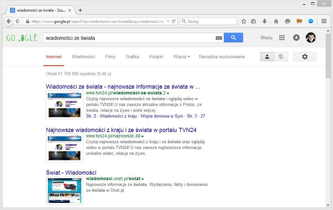
Task: Open 'Wiadomości z kraju' sitelink
Action: (118, 116)
